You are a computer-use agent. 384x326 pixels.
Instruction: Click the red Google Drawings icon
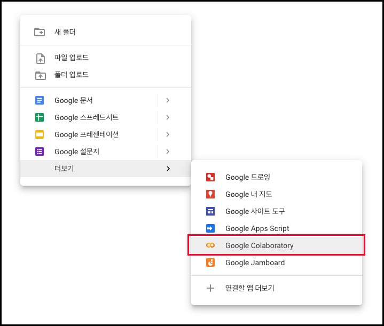point(210,177)
